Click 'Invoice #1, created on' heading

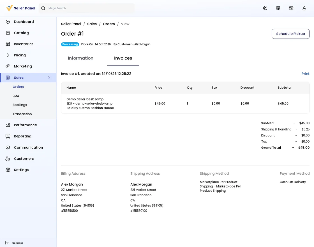[96, 74]
